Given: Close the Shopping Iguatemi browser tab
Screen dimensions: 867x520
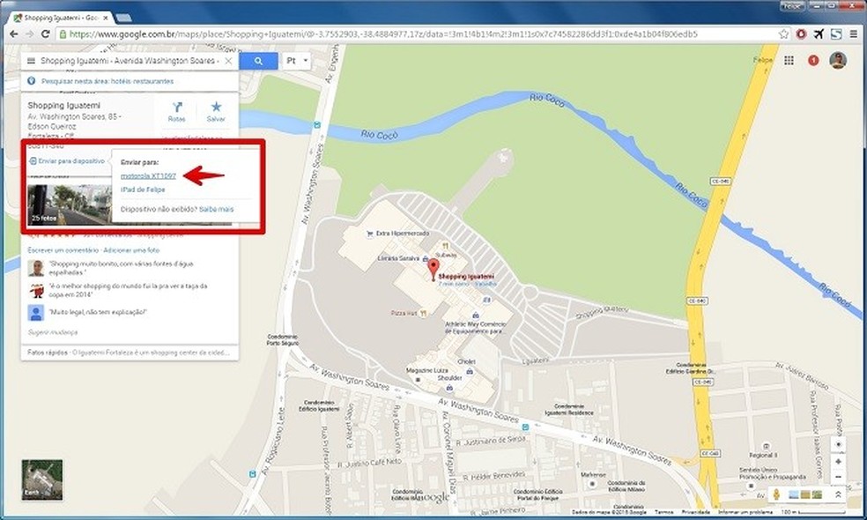Looking at the screenshot, I should [x=105, y=18].
